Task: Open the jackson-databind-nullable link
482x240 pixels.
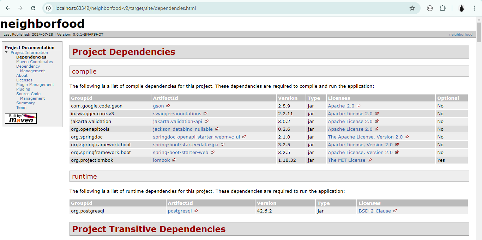Action: (x=183, y=129)
